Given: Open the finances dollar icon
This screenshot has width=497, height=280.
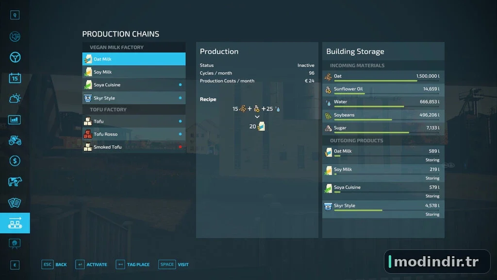Looking at the screenshot, I should 15,161.
